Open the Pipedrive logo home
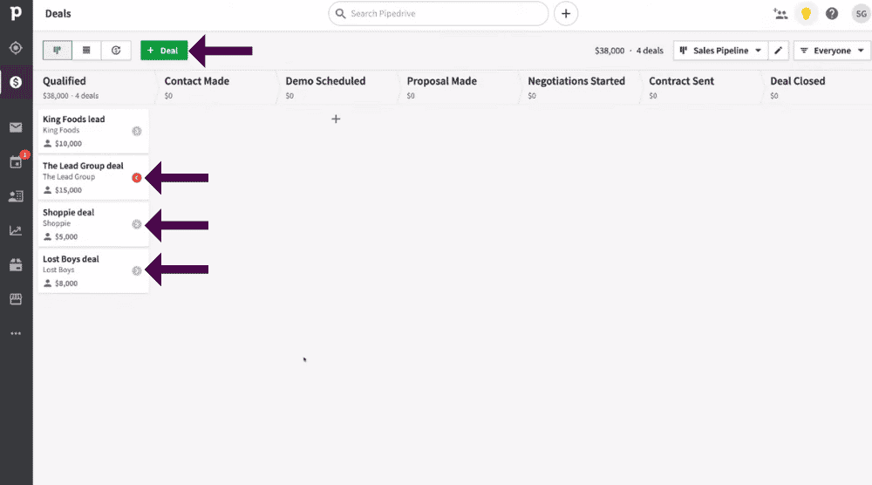 16,13
